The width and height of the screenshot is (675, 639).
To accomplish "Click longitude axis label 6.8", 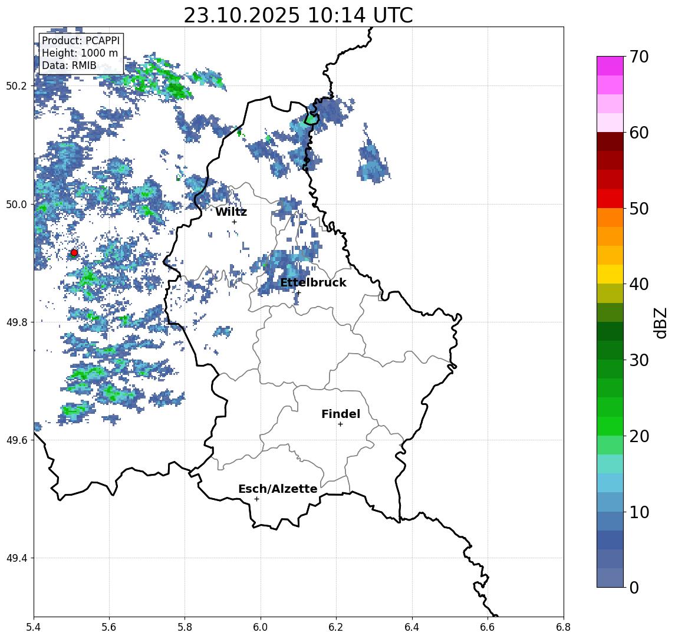I will (x=564, y=627).
